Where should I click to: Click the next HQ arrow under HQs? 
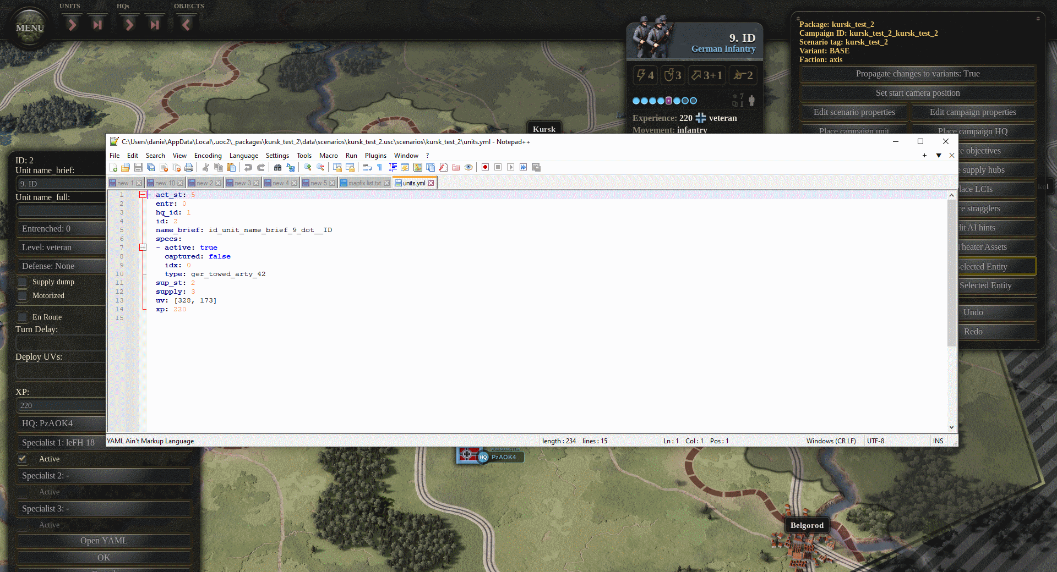(x=129, y=25)
